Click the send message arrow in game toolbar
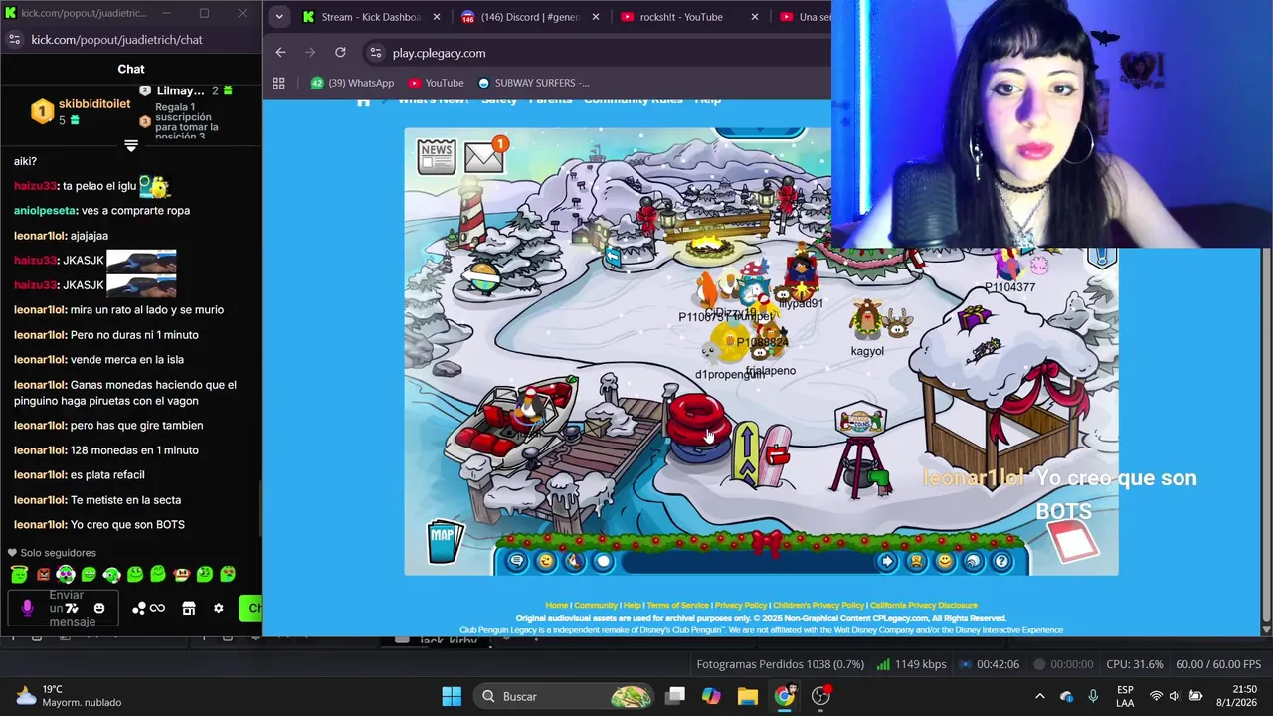Viewport: 1273px width, 716px height. click(x=886, y=561)
